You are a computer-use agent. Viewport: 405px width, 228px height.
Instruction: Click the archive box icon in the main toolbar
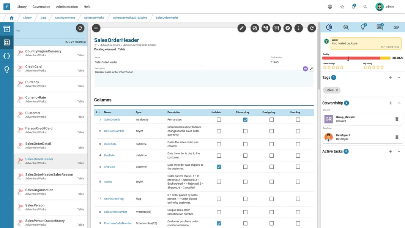click(277, 28)
